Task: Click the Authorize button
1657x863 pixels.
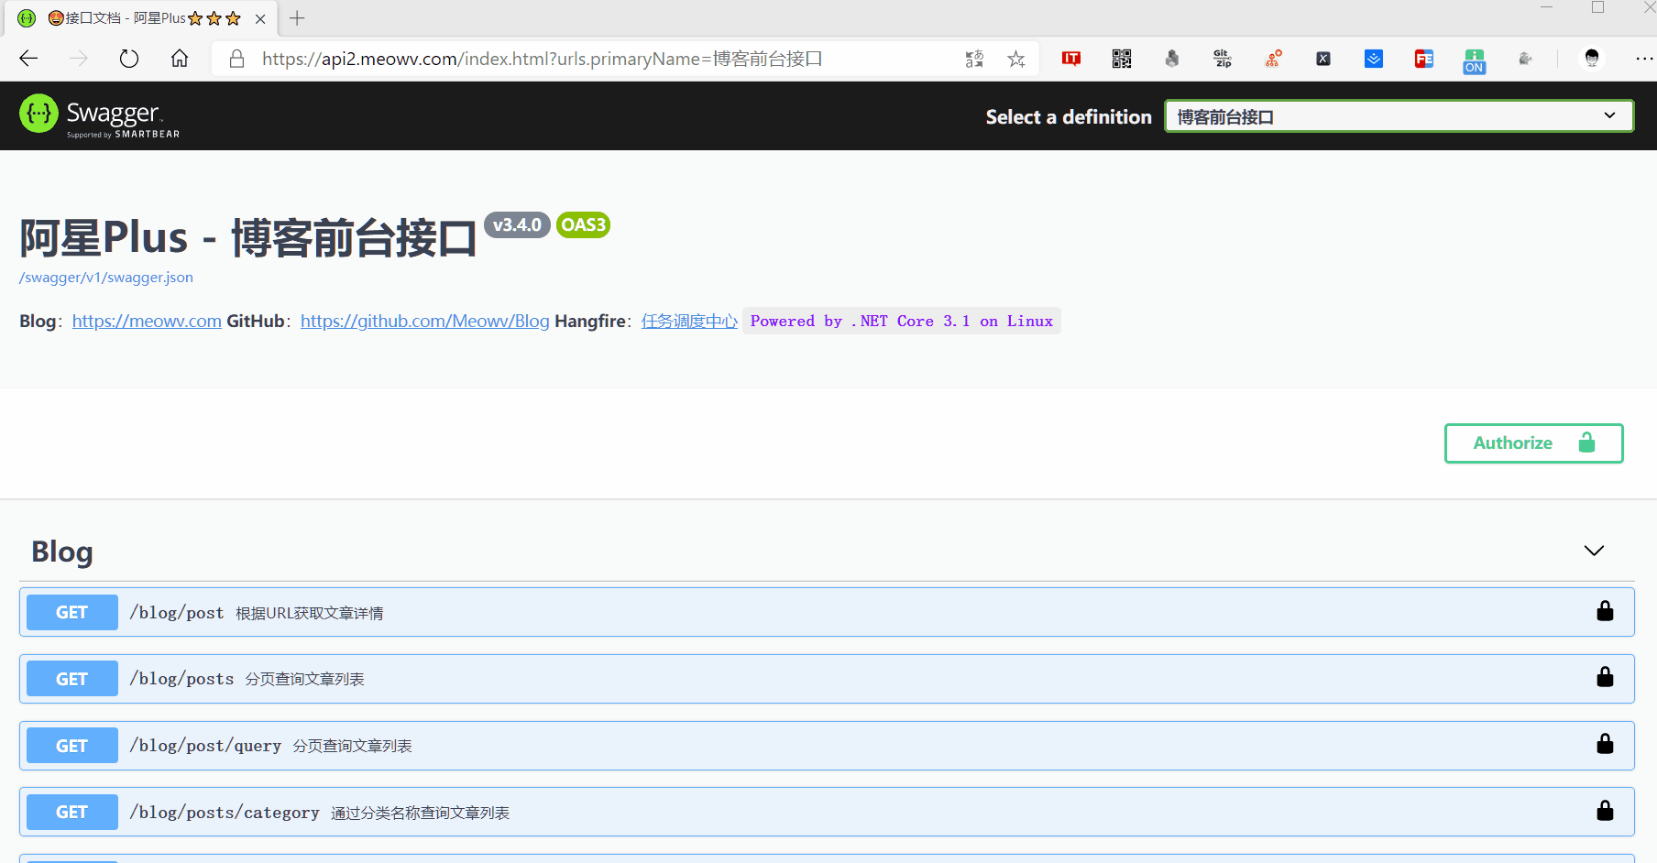Action: [1533, 443]
